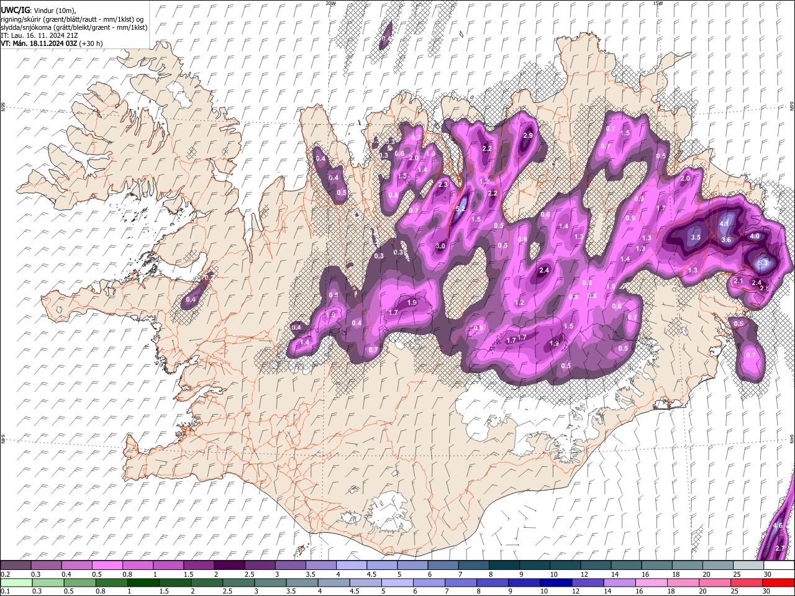The height and width of the screenshot is (596, 795).
Task: Click the 3.0 value label on the map
Action: [440, 246]
